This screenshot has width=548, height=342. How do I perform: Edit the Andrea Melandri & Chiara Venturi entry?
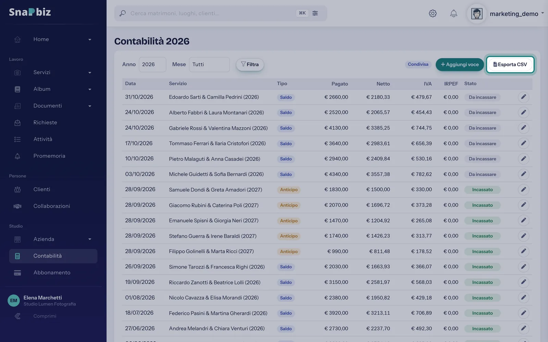tap(523, 328)
